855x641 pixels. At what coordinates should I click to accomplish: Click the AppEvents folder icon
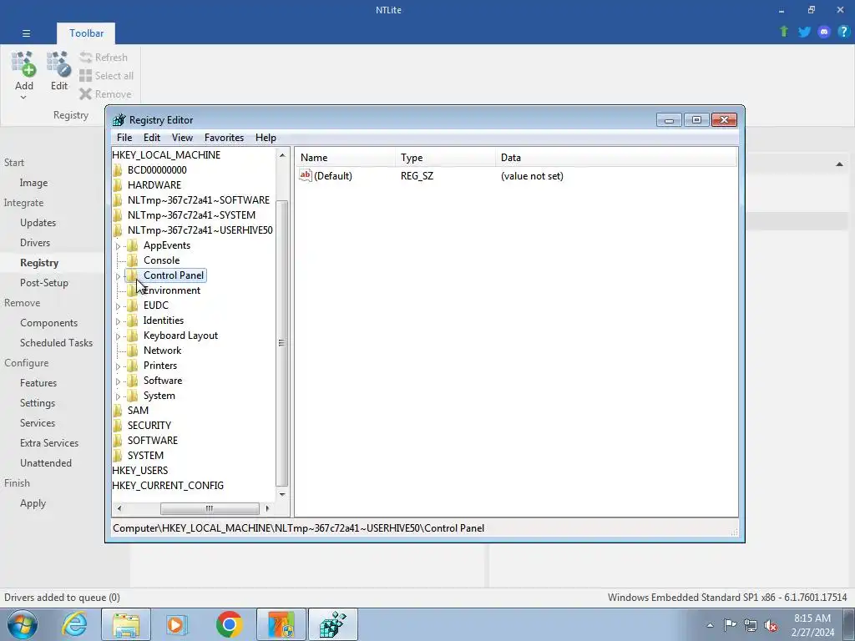[132, 245]
